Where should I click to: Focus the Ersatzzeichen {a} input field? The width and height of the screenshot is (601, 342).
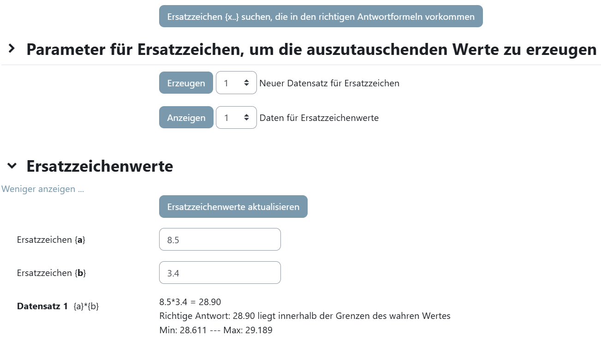[220, 240]
